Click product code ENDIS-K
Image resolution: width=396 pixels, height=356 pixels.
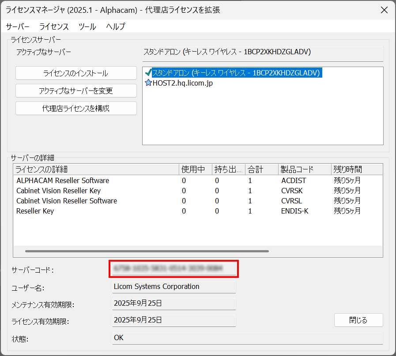pos(295,211)
